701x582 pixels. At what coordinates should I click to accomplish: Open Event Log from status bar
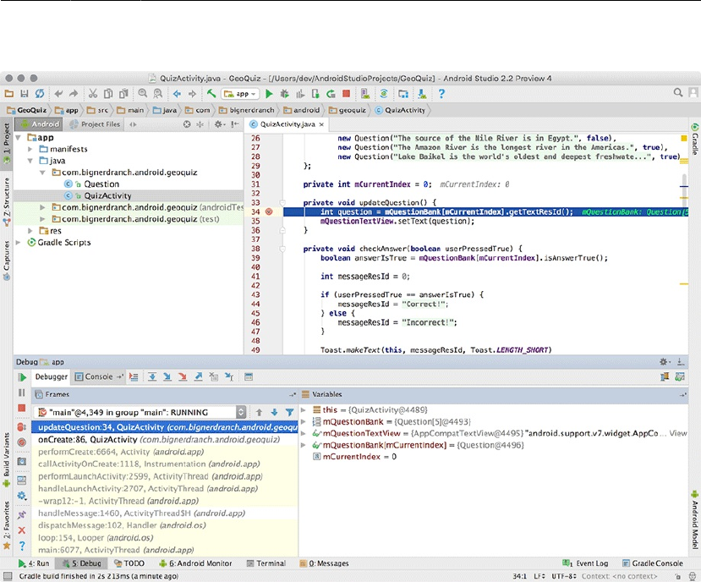pos(585,563)
